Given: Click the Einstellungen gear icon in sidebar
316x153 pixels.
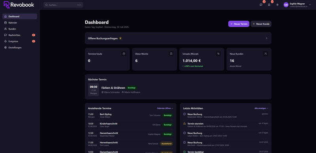Looking at the screenshot, I should 6,48.
